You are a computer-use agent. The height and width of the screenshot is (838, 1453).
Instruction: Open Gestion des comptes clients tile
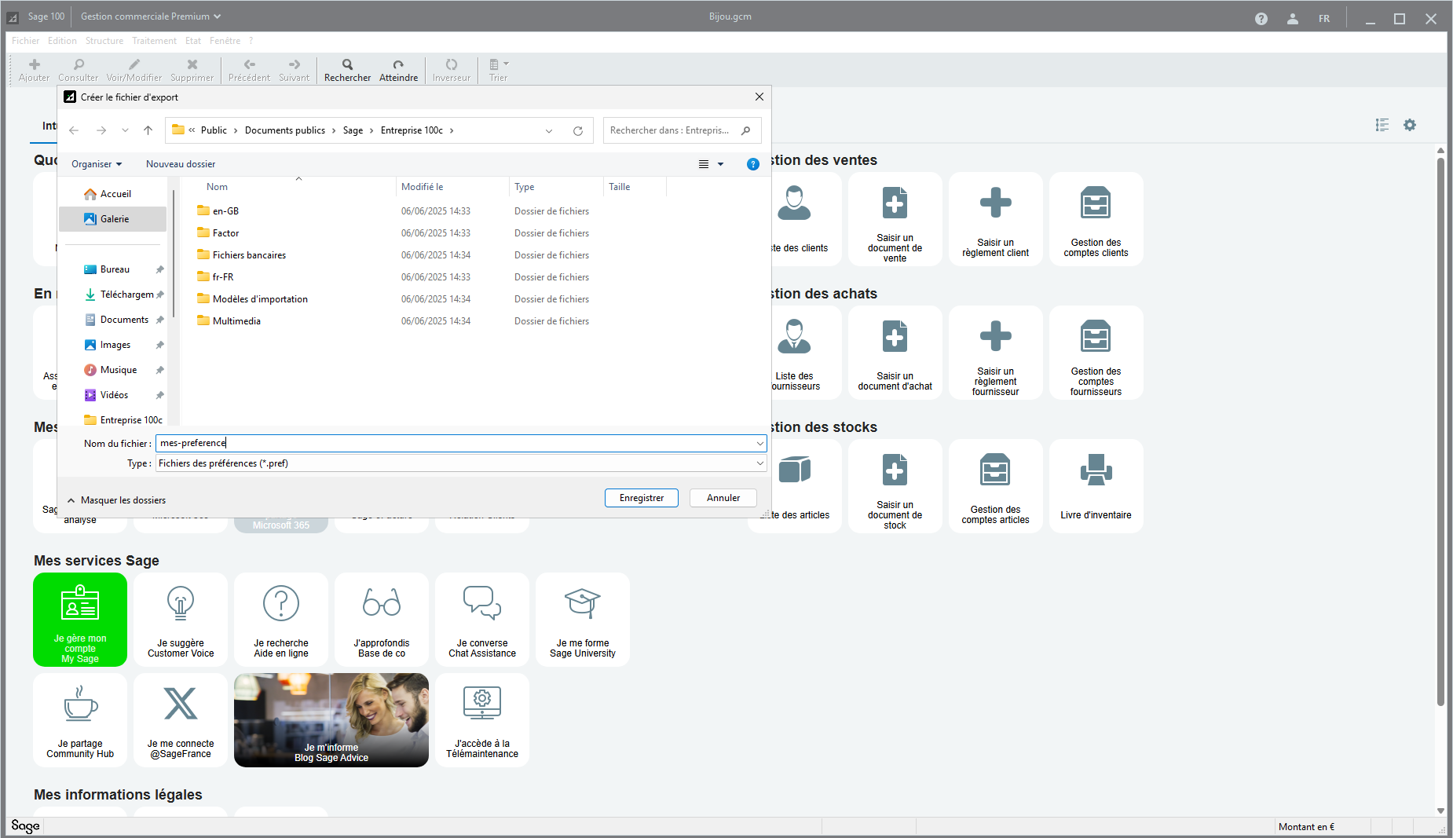click(x=1096, y=219)
